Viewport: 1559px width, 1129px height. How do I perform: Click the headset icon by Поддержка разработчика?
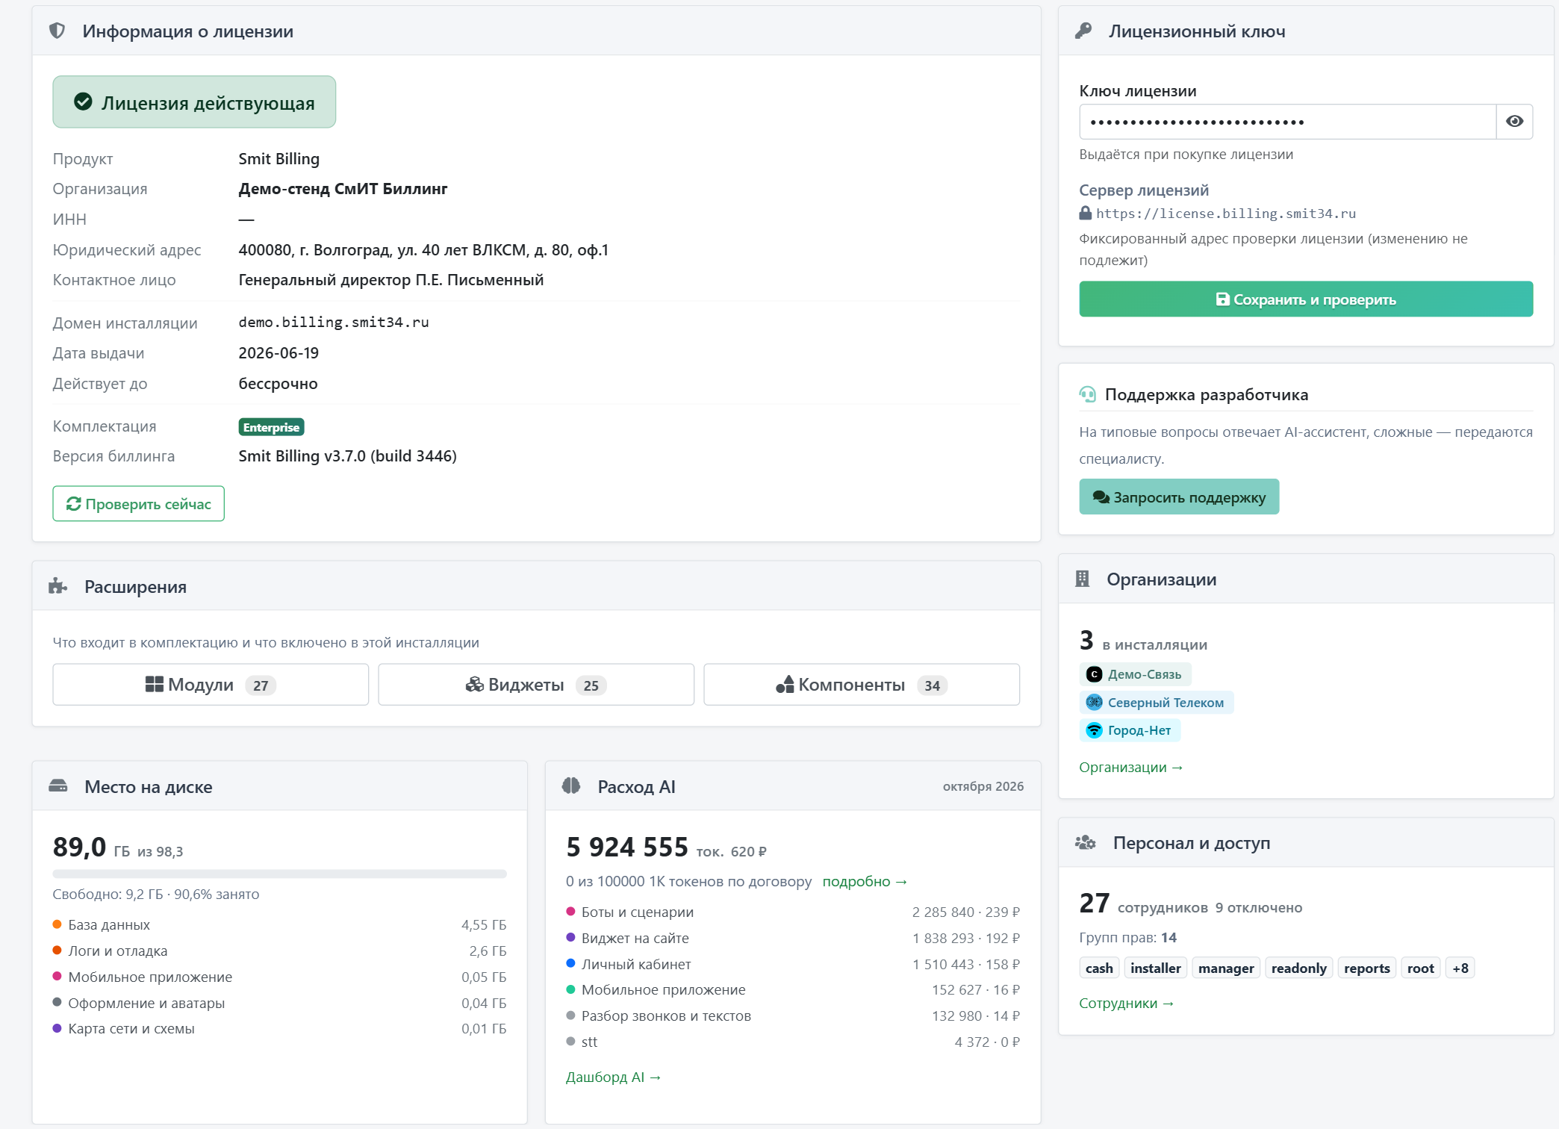pos(1088,394)
